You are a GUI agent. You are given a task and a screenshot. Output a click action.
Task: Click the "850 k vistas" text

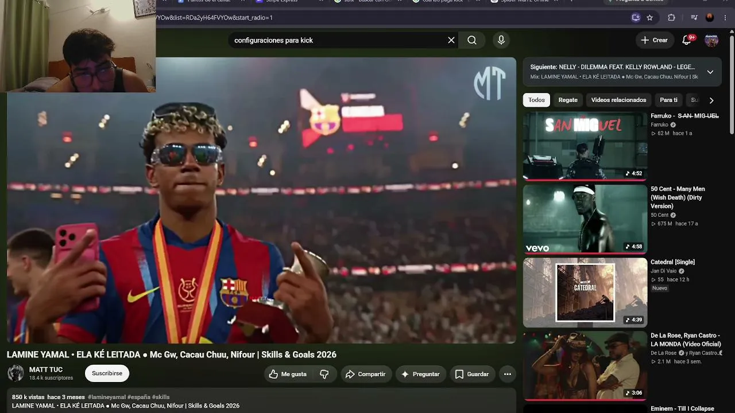(x=29, y=397)
